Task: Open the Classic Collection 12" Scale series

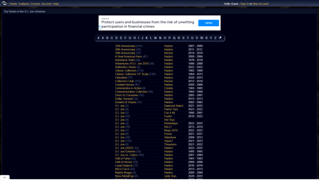Action: coord(132,74)
